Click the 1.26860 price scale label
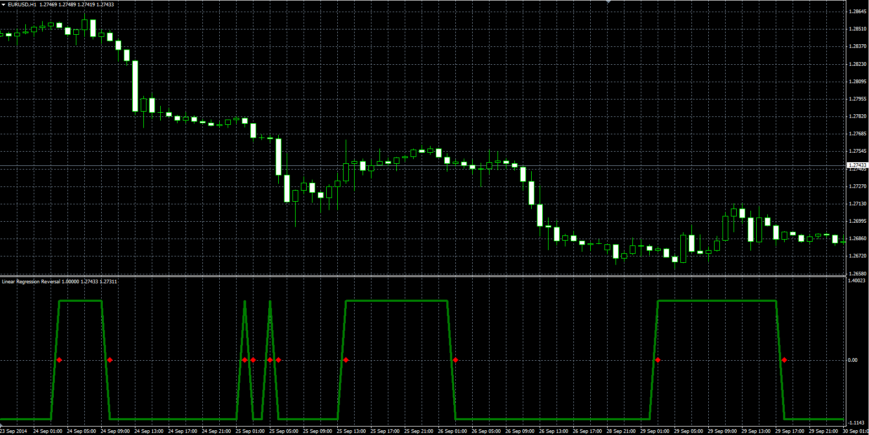 pos(858,239)
